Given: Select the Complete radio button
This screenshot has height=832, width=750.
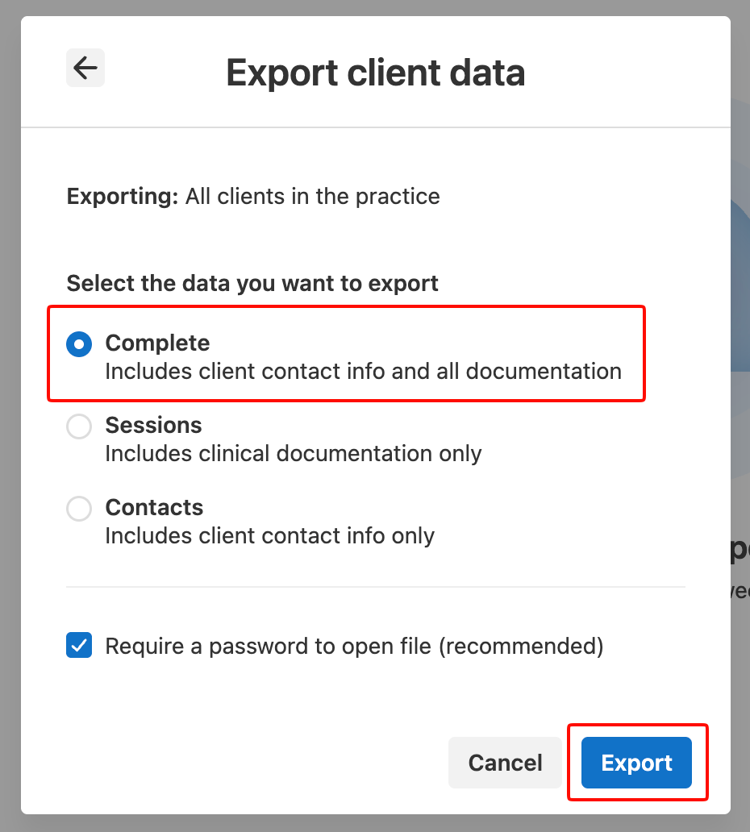Looking at the screenshot, I should [79, 344].
